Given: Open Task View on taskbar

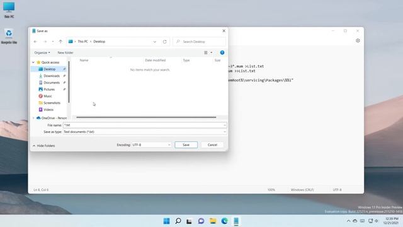Looking at the screenshot, I should pos(189,221).
